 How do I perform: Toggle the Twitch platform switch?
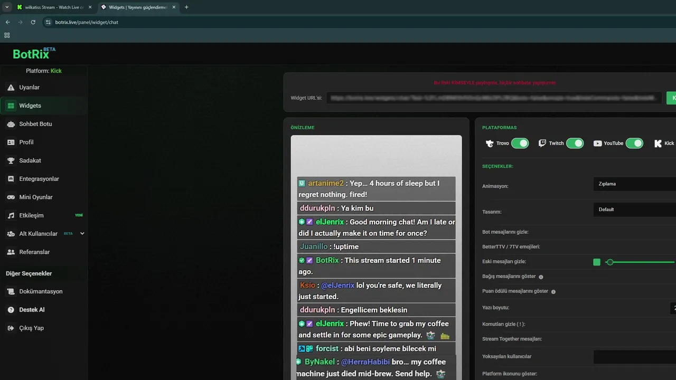pyautogui.click(x=575, y=143)
